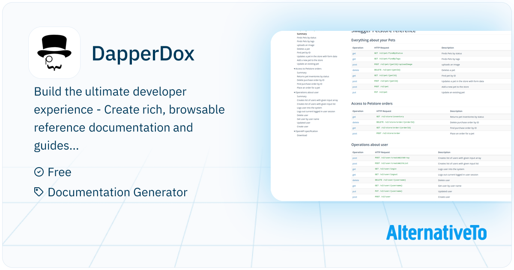
Task: Click the checkmark icon beside Free
Action: 39,172
